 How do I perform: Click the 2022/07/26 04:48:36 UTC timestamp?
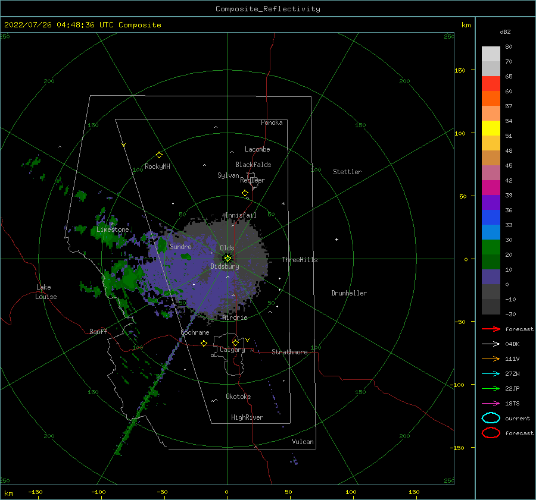pos(83,25)
